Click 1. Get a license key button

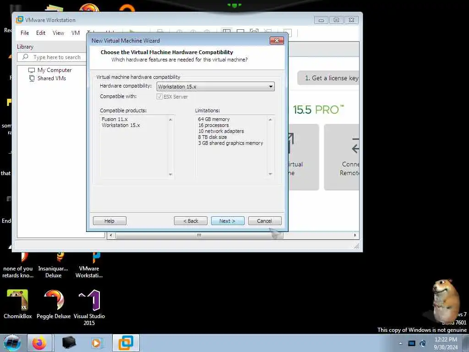pyautogui.click(x=329, y=78)
